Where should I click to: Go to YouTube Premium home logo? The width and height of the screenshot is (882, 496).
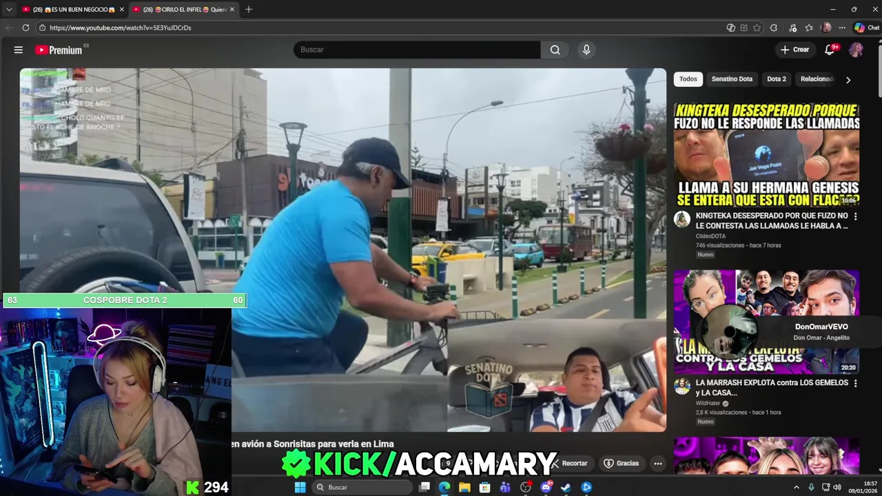click(59, 50)
